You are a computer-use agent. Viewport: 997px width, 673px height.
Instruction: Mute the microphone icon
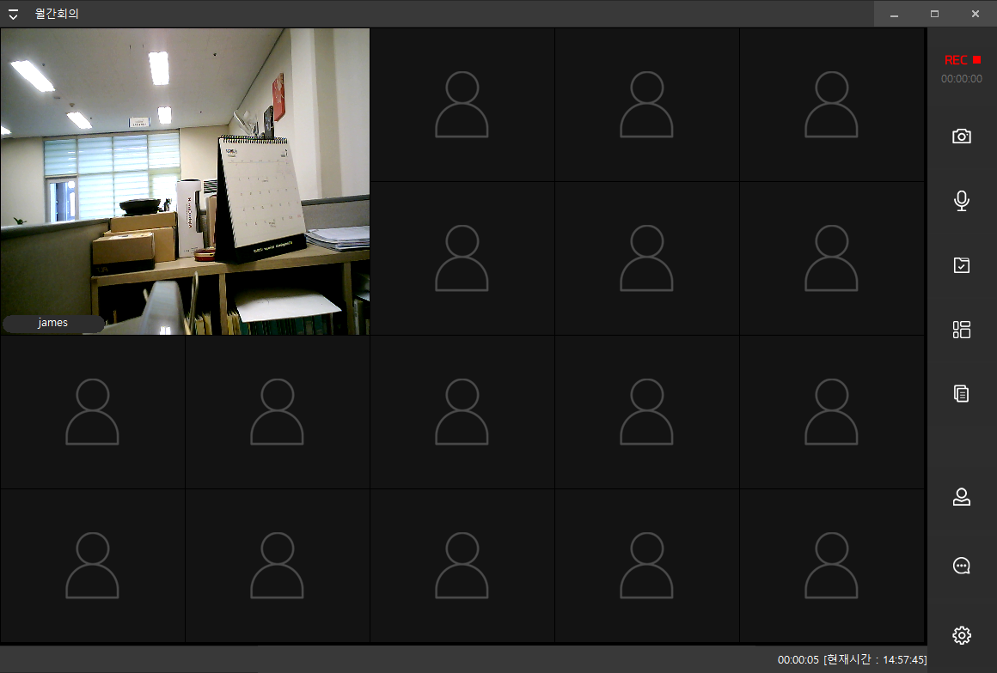[x=962, y=201]
